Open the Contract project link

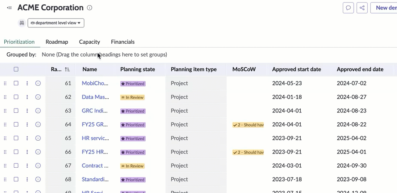(x=95, y=166)
